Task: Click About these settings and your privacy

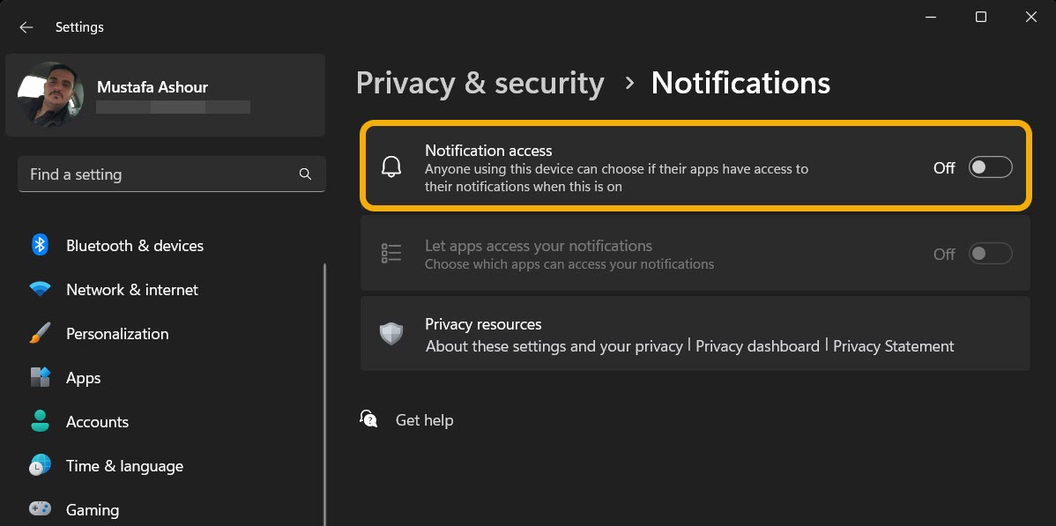Action: click(x=554, y=345)
